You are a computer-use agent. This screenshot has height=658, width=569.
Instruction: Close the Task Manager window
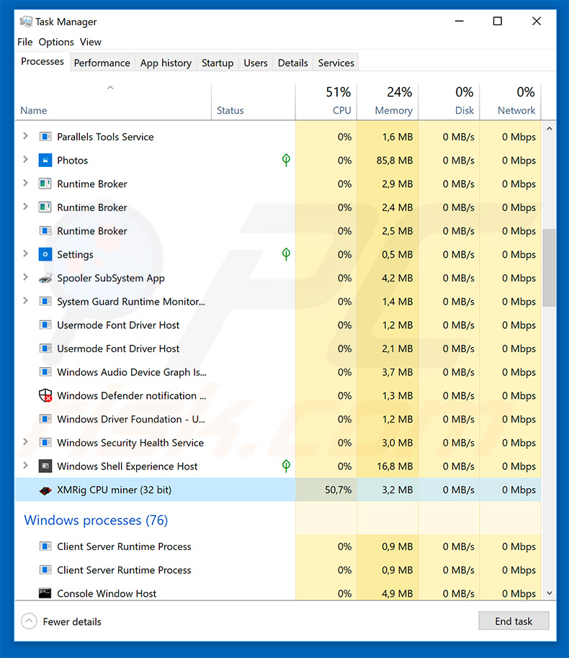(x=537, y=21)
